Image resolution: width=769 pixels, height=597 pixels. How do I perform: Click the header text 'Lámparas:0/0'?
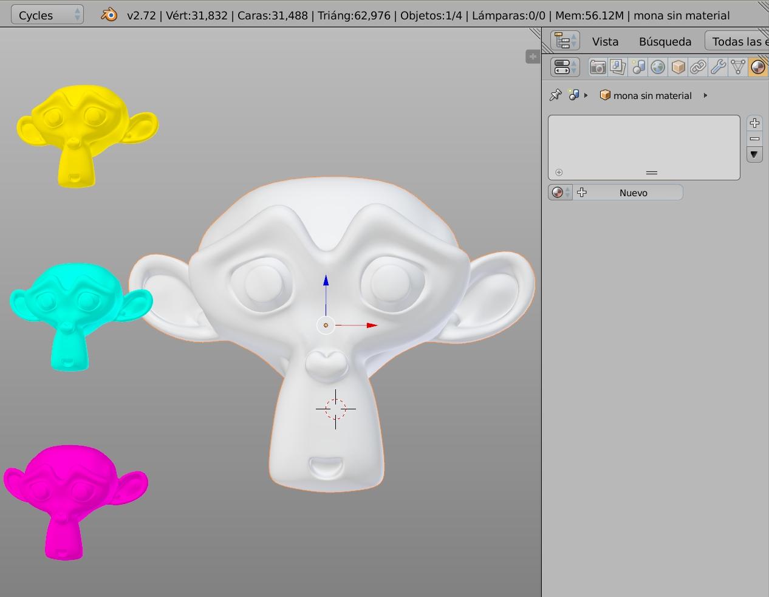[508, 16]
